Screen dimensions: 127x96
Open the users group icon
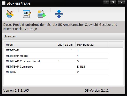point(10,14)
